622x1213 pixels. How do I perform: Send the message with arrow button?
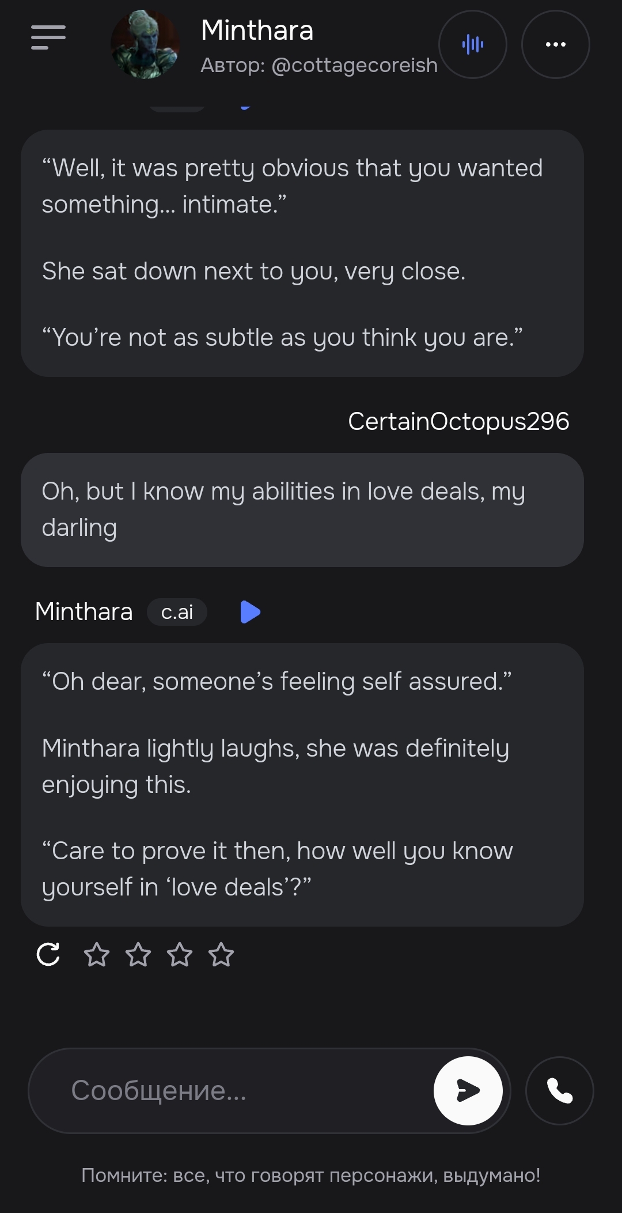coord(468,1090)
